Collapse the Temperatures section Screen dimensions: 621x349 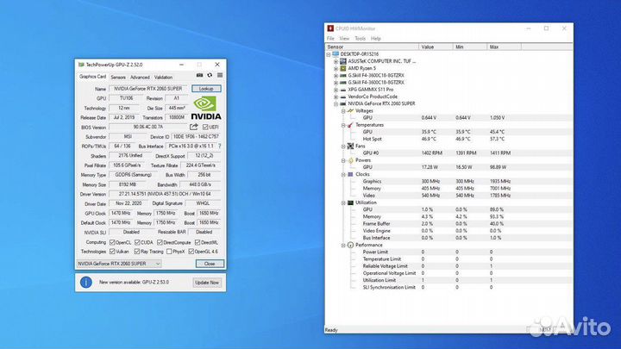(x=343, y=125)
